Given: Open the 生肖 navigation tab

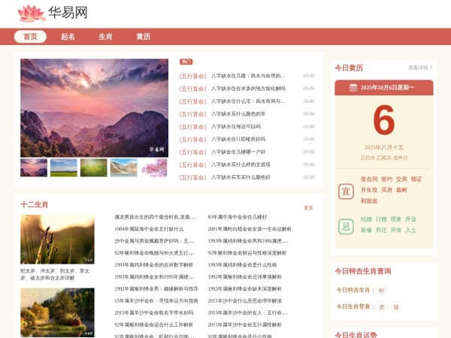Looking at the screenshot, I should tap(105, 37).
